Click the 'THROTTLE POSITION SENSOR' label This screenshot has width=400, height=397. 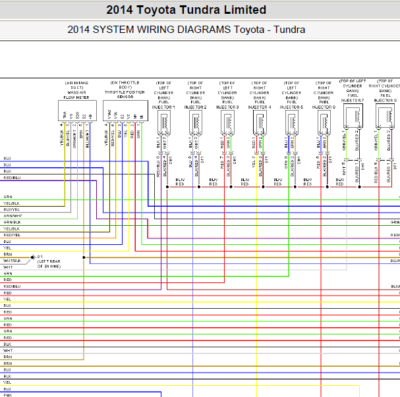[x=125, y=94]
